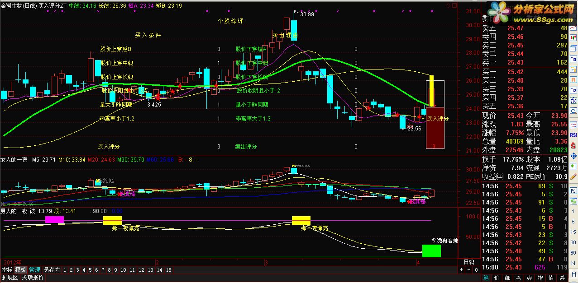Select template number 5
Viewport: 578px width, 283px height.
click(91, 270)
